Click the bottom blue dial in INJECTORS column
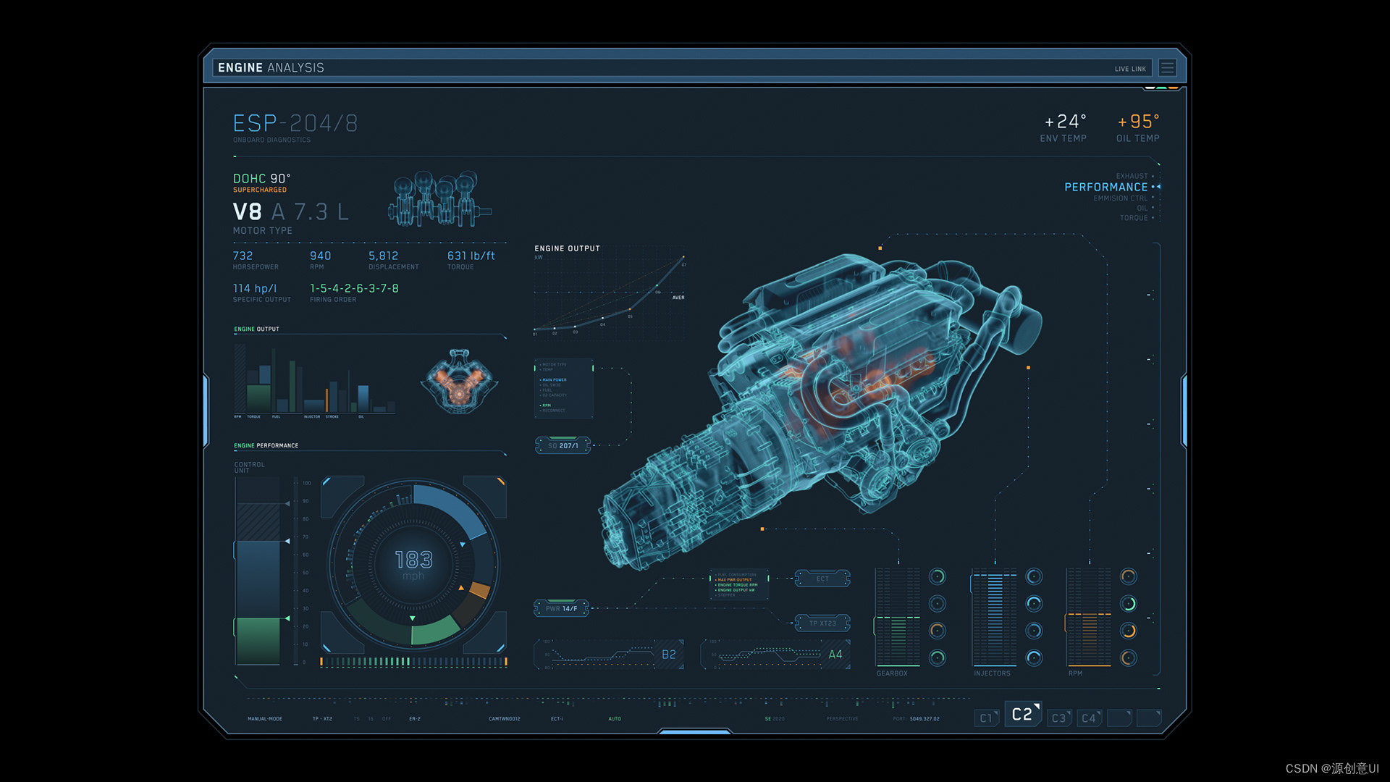Viewport: 1390px width, 782px height. tap(1035, 658)
